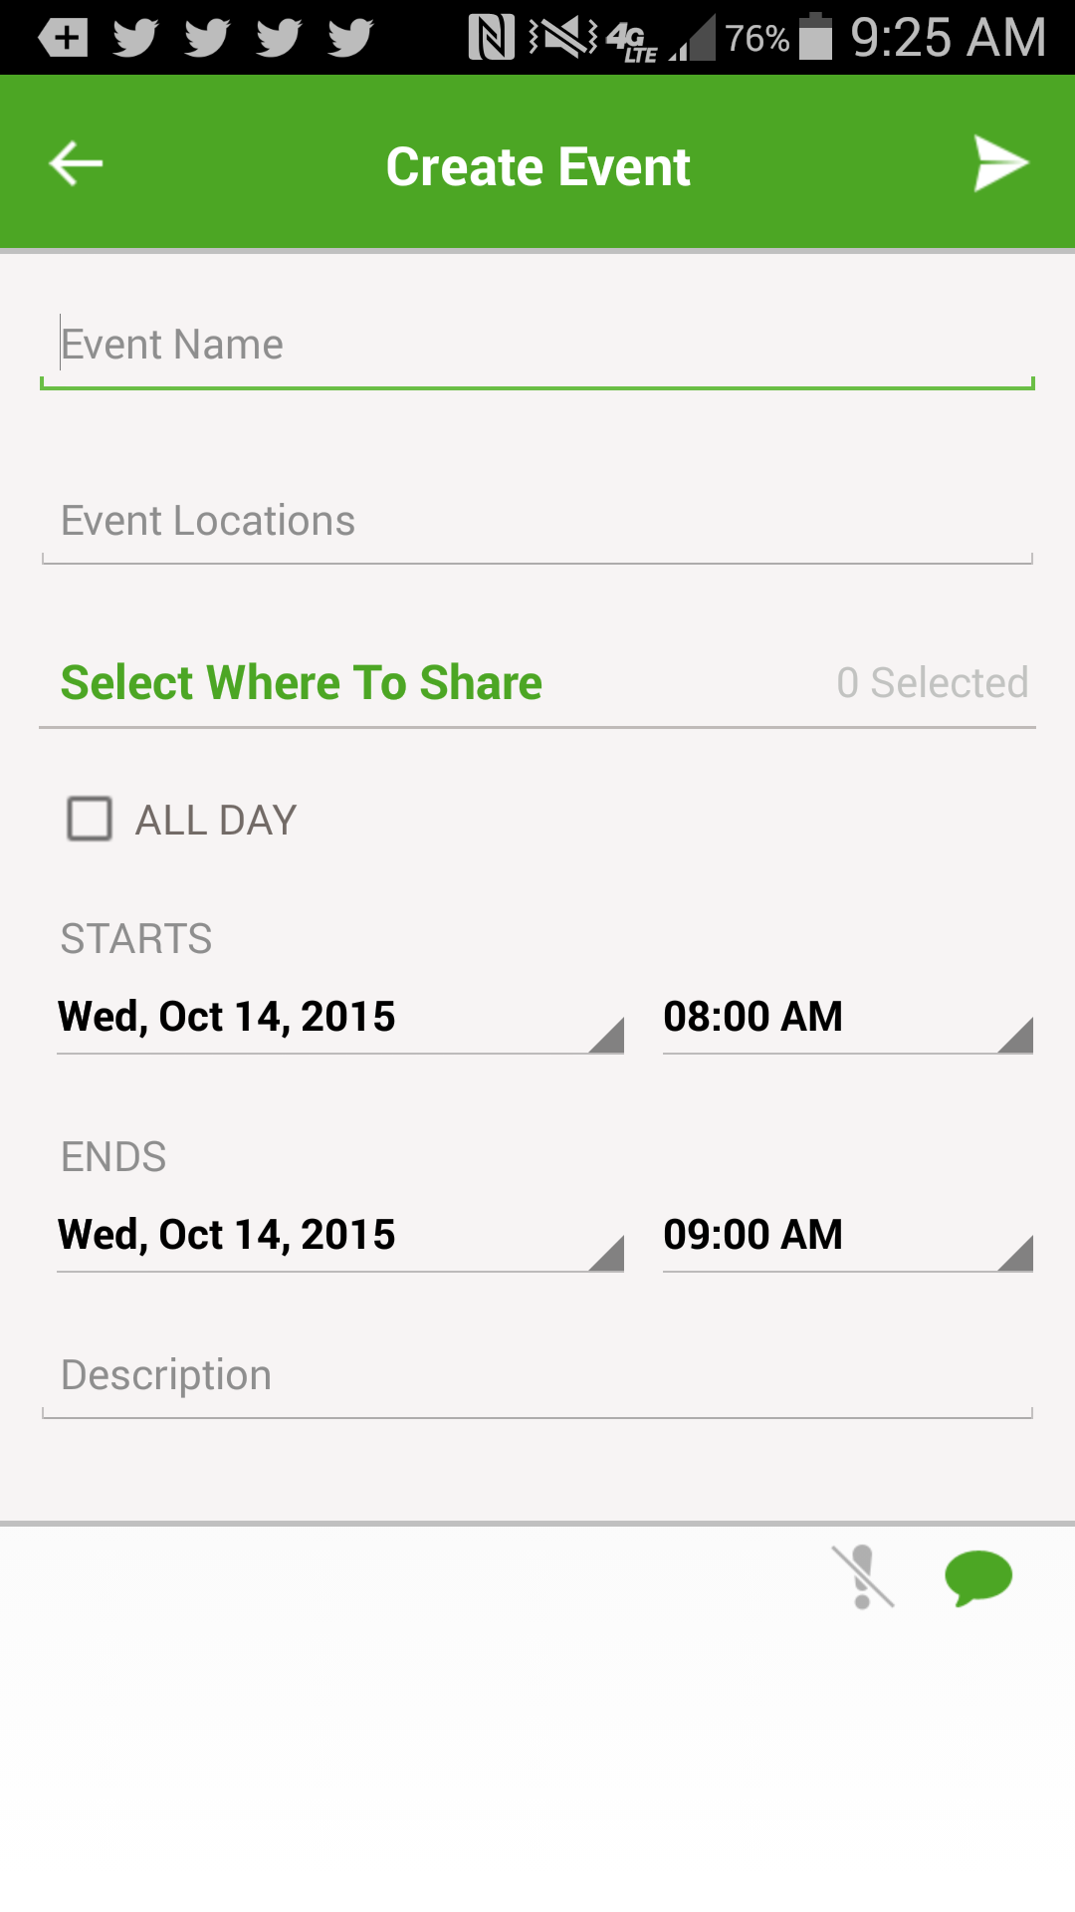This screenshot has height=1912, width=1075.
Task: Toggle the urgent exclamation icon
Action: [x=862, y=1576]
